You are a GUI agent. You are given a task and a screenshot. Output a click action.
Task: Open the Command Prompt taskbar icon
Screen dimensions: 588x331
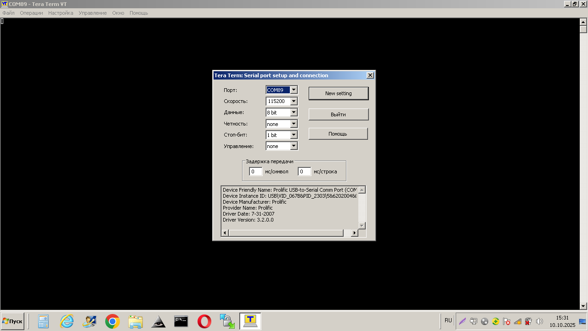[x=181, y=321]
